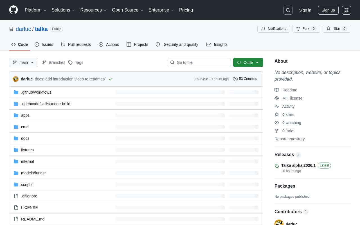The width and height of the screenshot is (360, 225).
Task: Expand the Solutions menu
Action: tap(63, 10)
